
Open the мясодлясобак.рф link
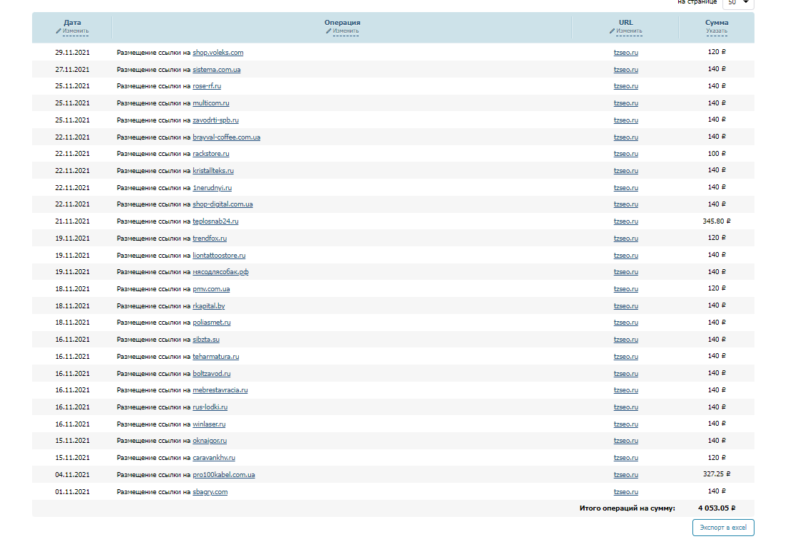click(220, 272)
